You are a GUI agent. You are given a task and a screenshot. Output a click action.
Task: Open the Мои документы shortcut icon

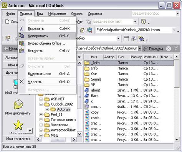pyautogui.click(x=19, y=104)
